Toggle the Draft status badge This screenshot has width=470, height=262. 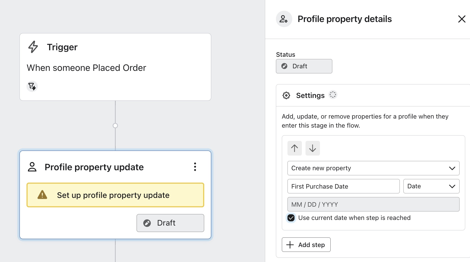click(x=304, y=66)
